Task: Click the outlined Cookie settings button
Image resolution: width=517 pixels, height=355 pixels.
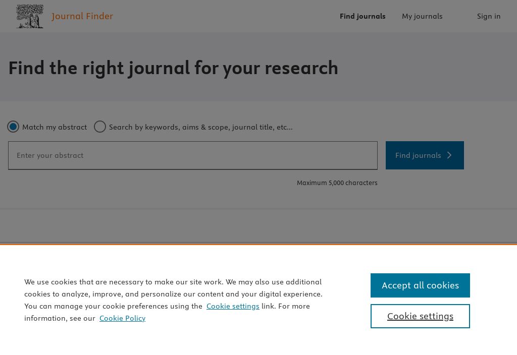Action: pyautogui.click(x=420, y=316)
